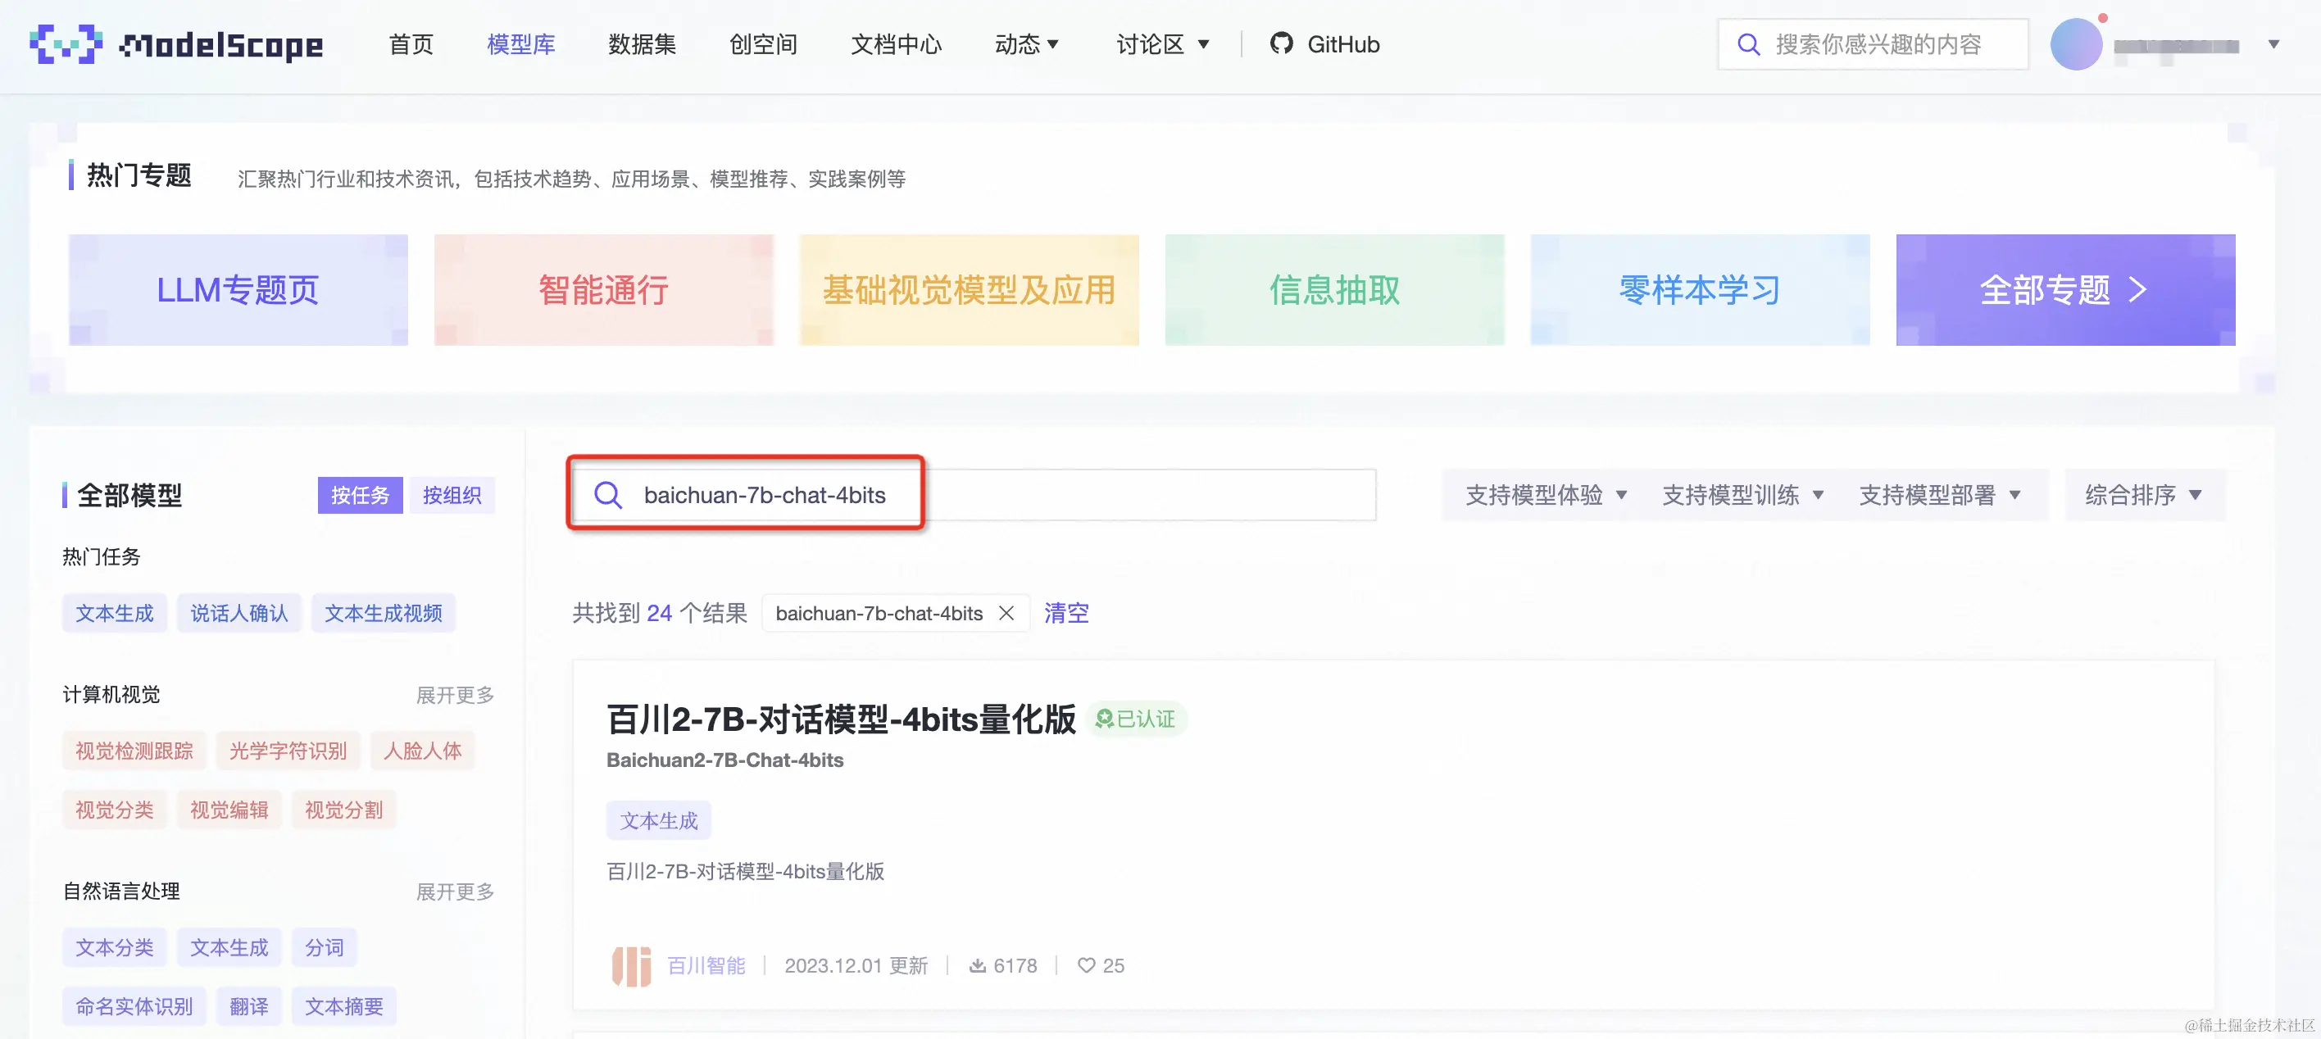Click the 百川智能 organization logo

pyautogui.click(x=631, y=965)
